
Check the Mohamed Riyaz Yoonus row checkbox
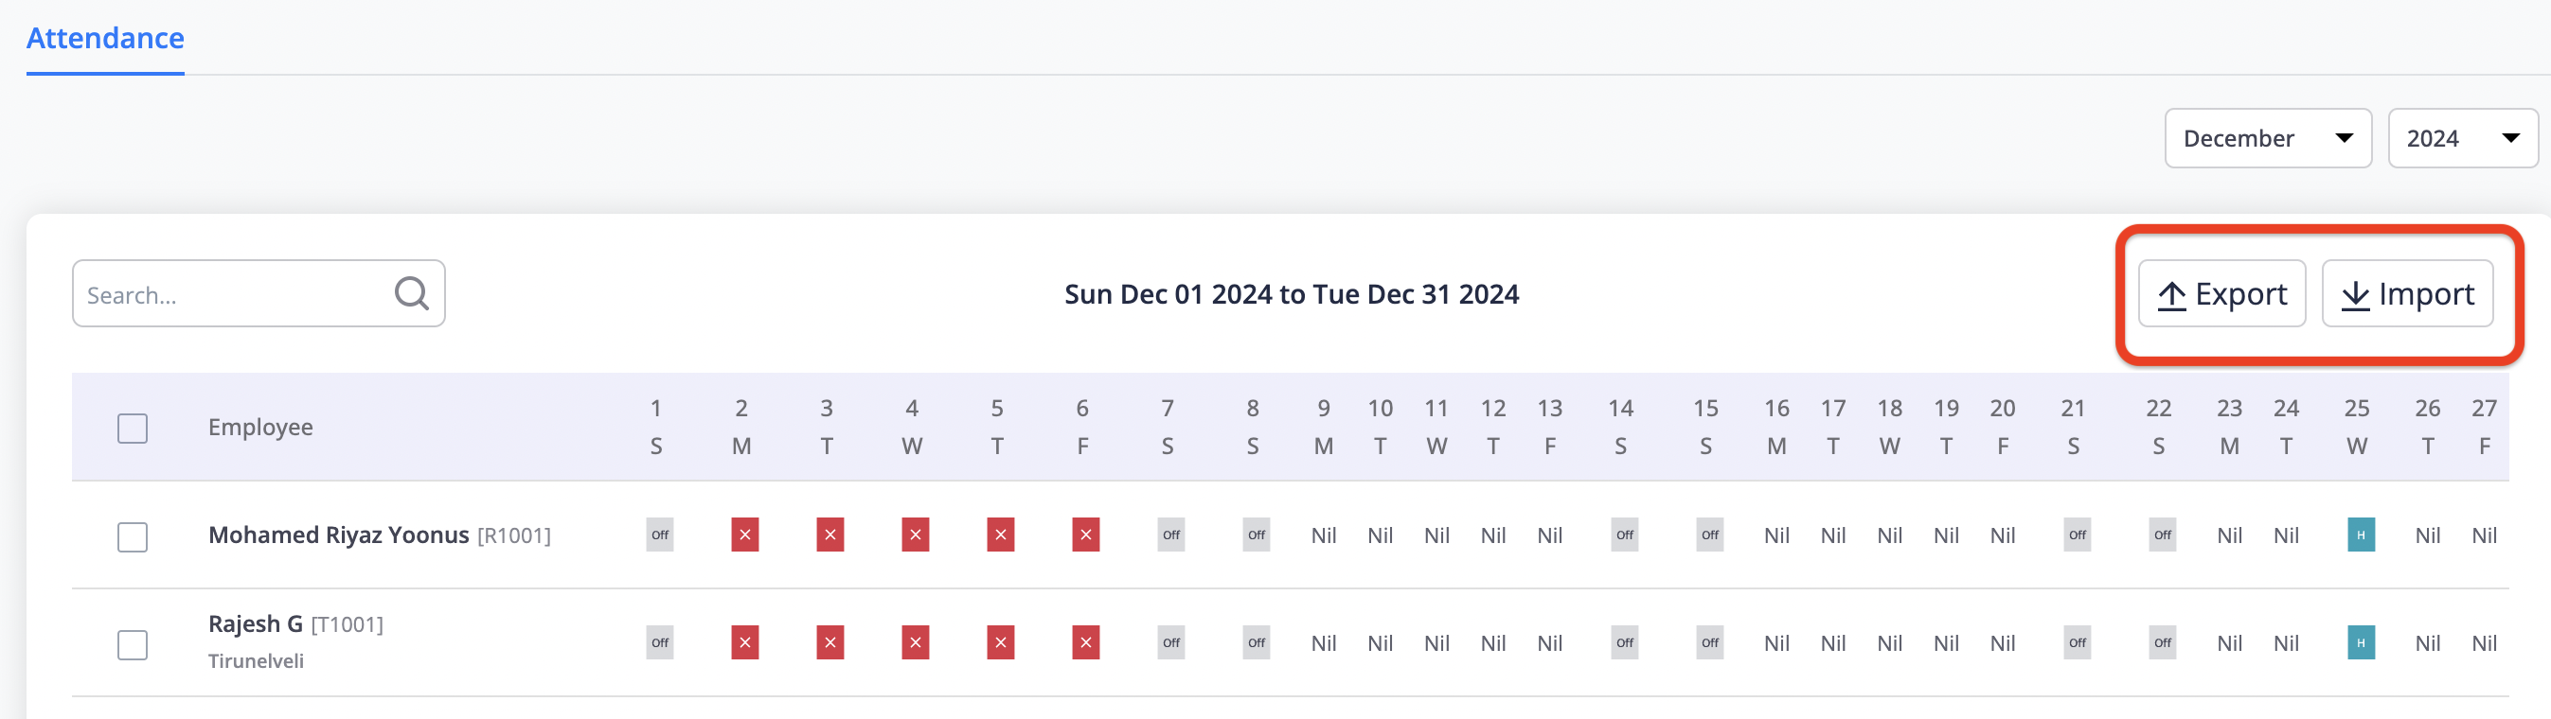pos(133,537)
